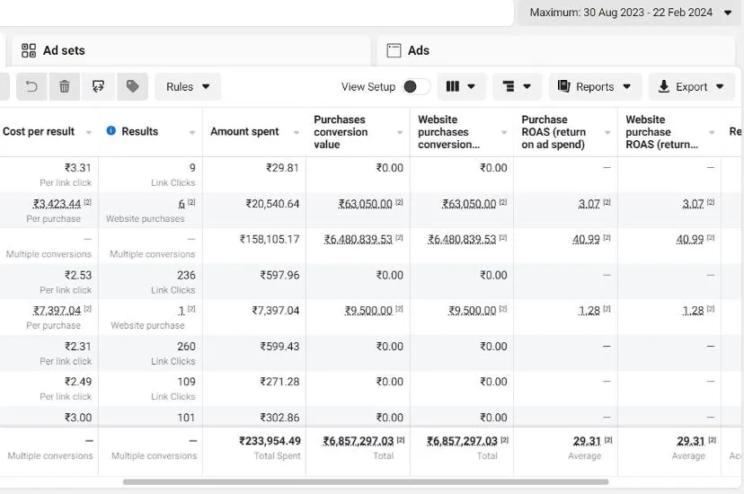Open the columns layout picker
The image size is (744, 494).
[461, 86]
